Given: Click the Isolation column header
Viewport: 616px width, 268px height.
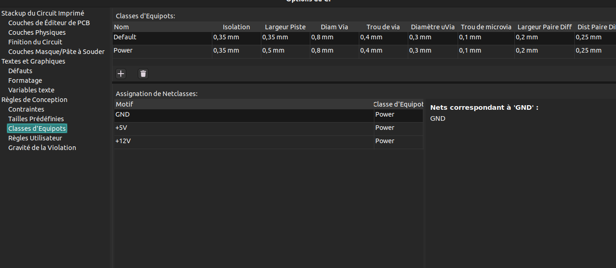Looking at the screenshot, I should (x=237, y=27).
